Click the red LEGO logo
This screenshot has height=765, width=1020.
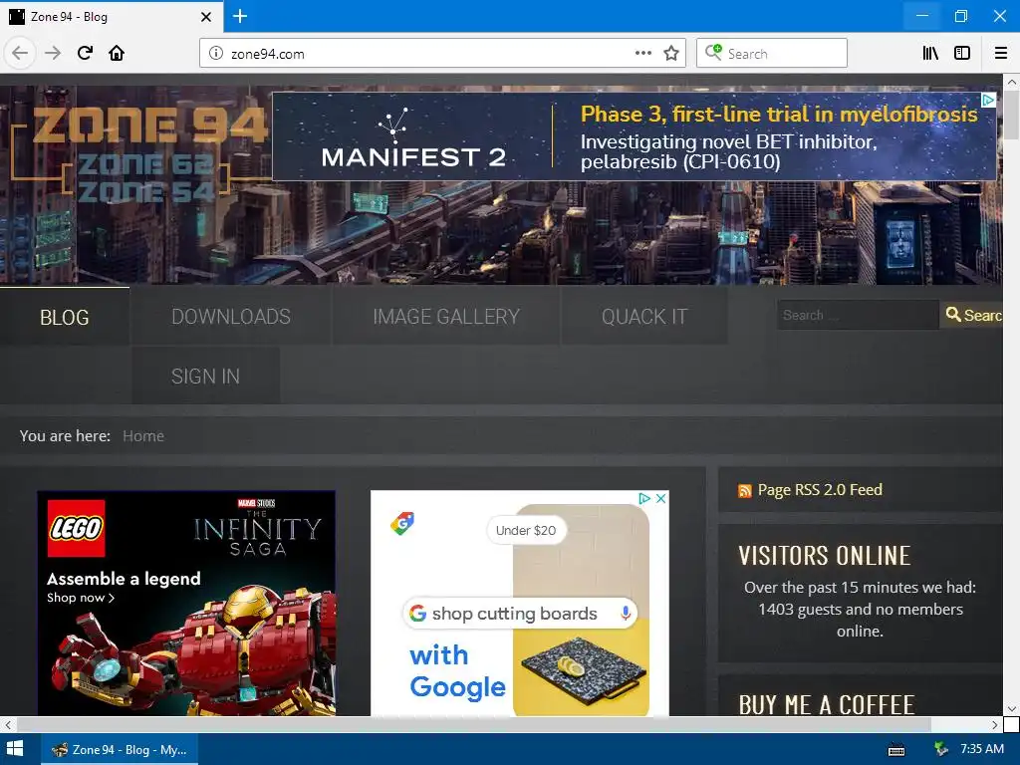[76, 528]
